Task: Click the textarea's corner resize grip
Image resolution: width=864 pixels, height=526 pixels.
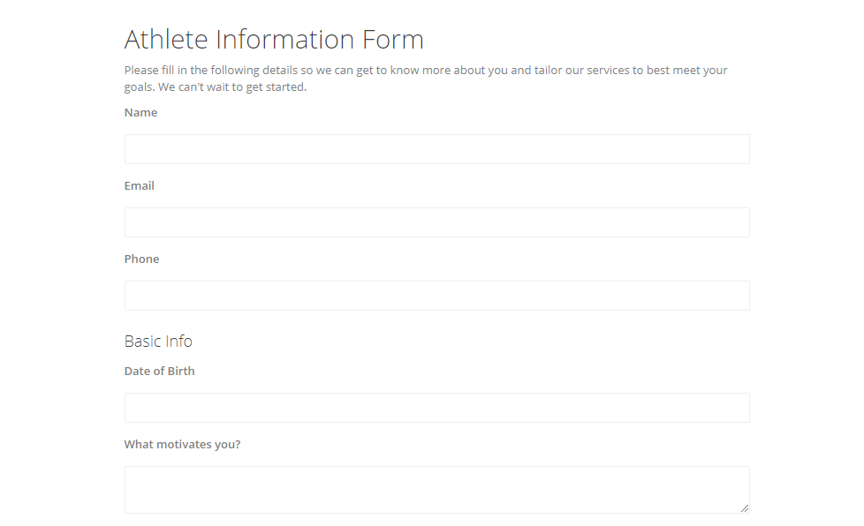Action: tap(745, 508)
